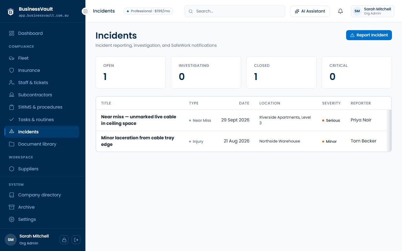Click reporter name Tom Becker

(364, 141)
